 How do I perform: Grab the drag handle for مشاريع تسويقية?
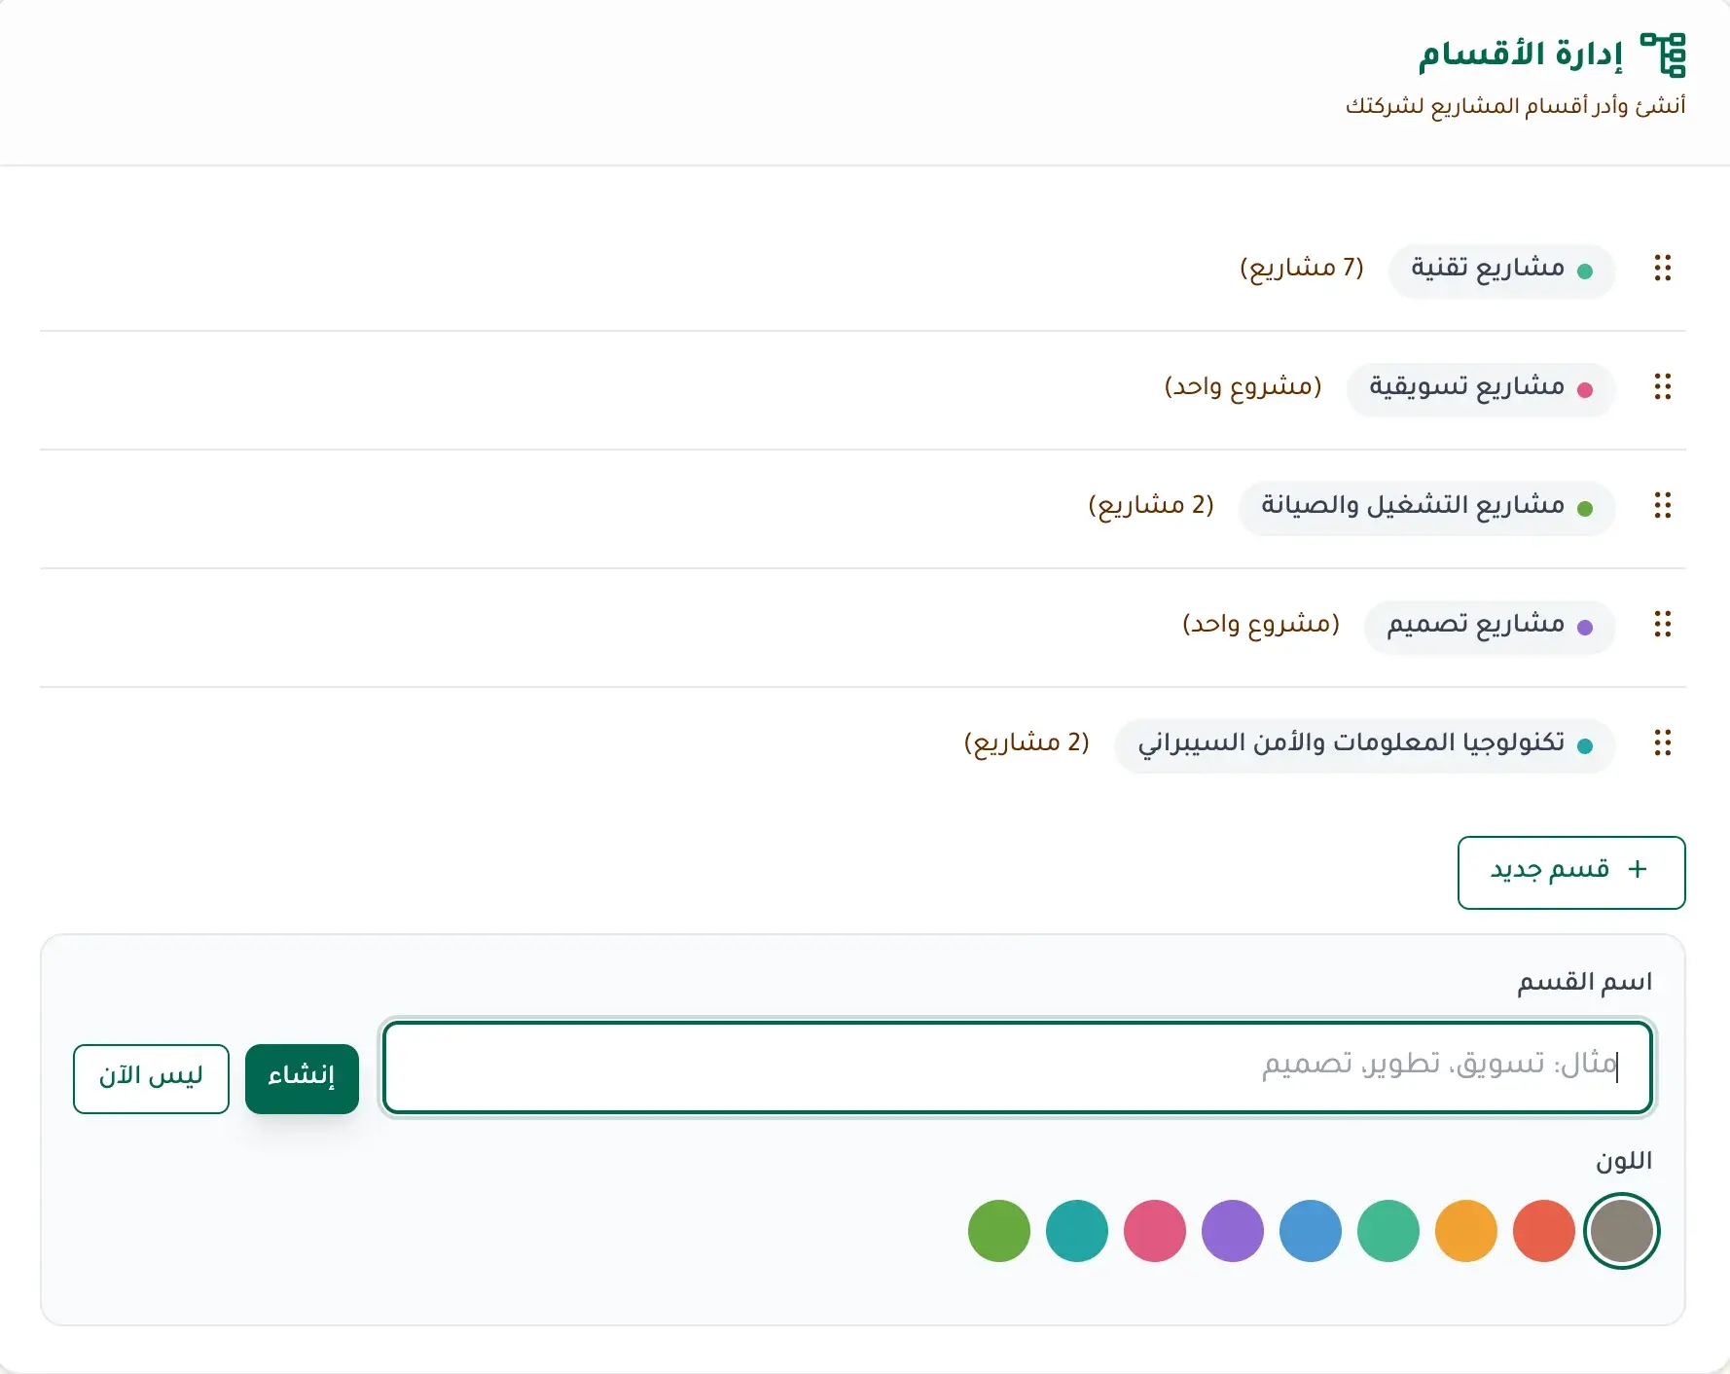click(x=1663, y=387)
